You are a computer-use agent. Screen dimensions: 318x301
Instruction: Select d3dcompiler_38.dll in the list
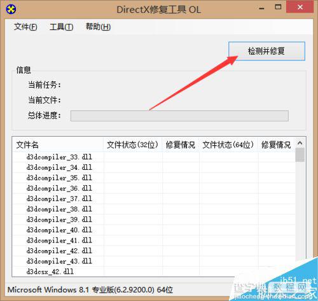[x=59, y=209]
